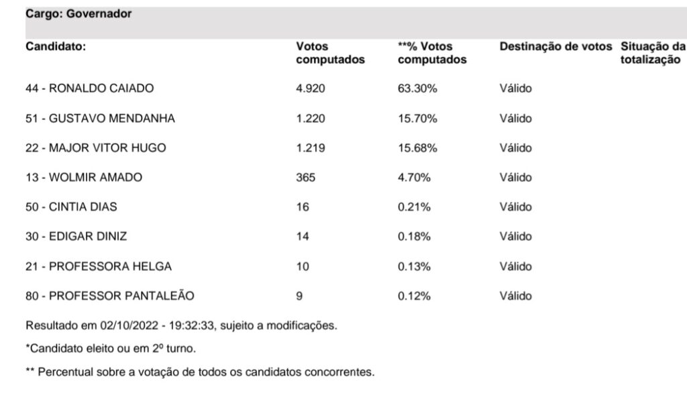This screenshot has width=687, height=399.
Task: Click the '13 - WOLMIR AMADO' entry
Action: 84,178
